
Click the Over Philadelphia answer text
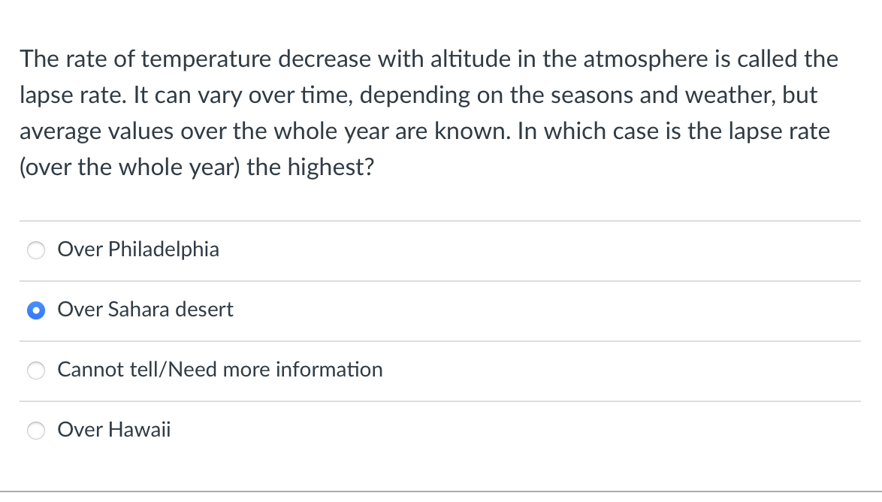[x=137, y=249]
